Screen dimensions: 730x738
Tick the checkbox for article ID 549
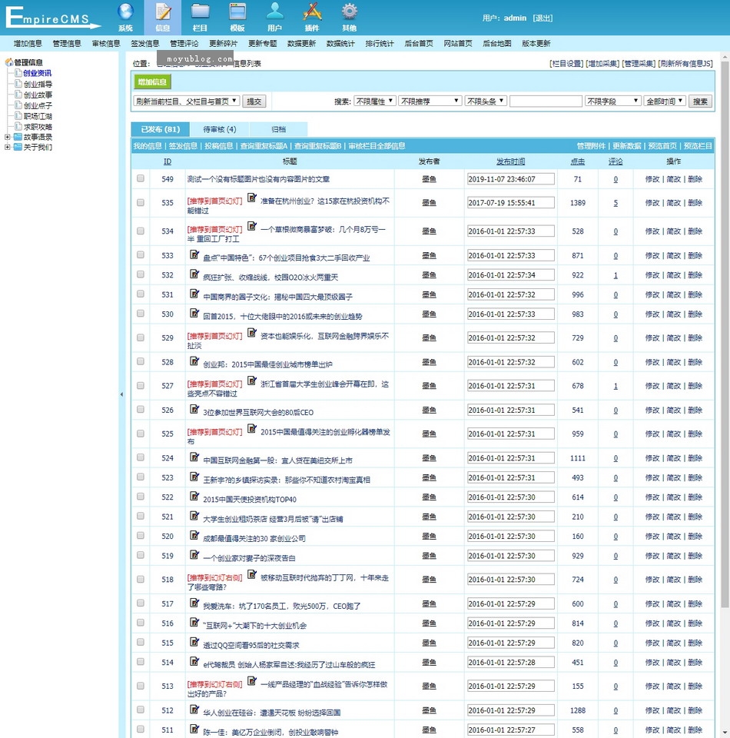point(141,178)
